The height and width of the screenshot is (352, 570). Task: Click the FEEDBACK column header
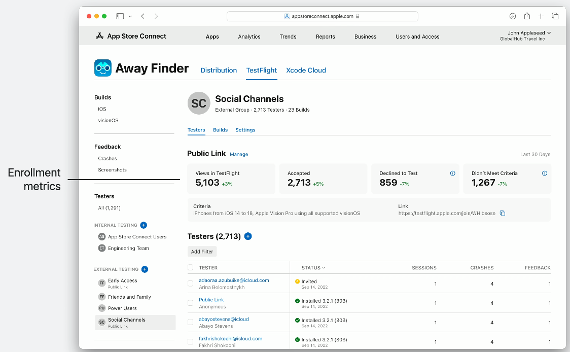coord(537,268)
